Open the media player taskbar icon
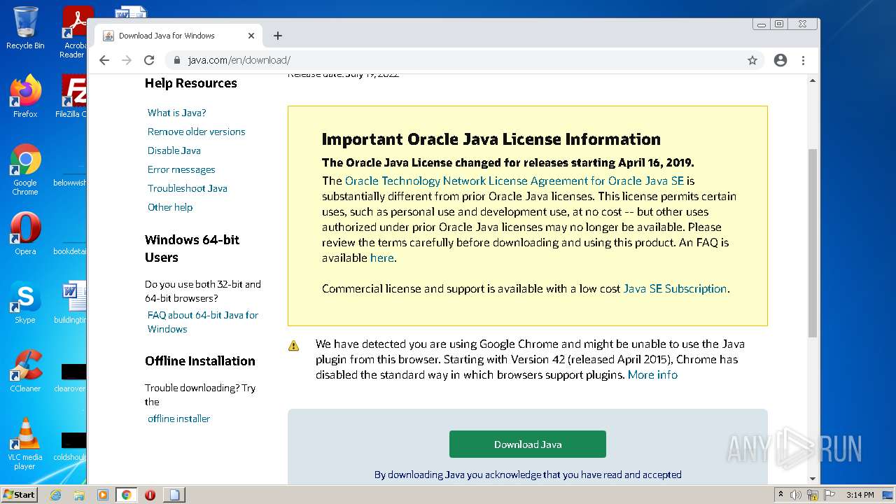The image size is (896, 504). pos(102,495)
